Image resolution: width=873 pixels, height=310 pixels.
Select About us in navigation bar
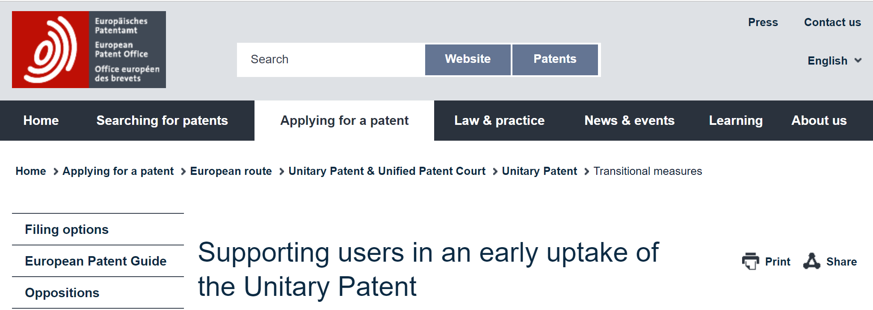point(819,121)
